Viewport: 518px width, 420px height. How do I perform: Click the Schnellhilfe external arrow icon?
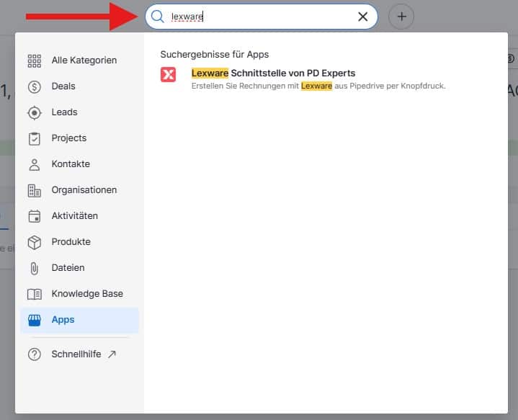click(x=112, y=354)
